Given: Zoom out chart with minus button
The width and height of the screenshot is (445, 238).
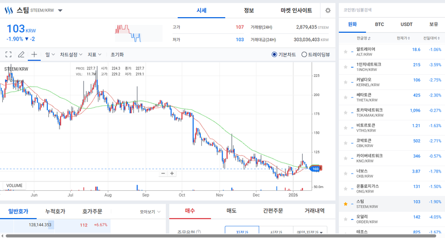Looking at the screenshot, I should coord(163,173).
